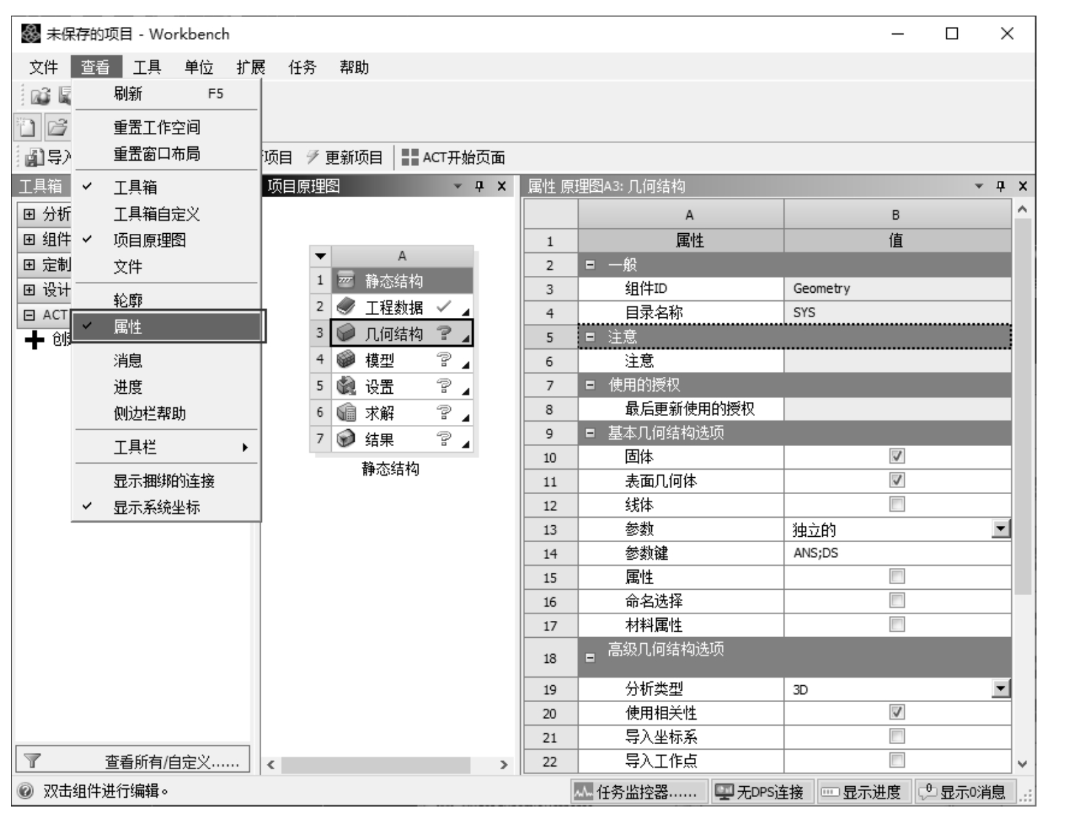Select the 几何结构 cell icon

346,333
